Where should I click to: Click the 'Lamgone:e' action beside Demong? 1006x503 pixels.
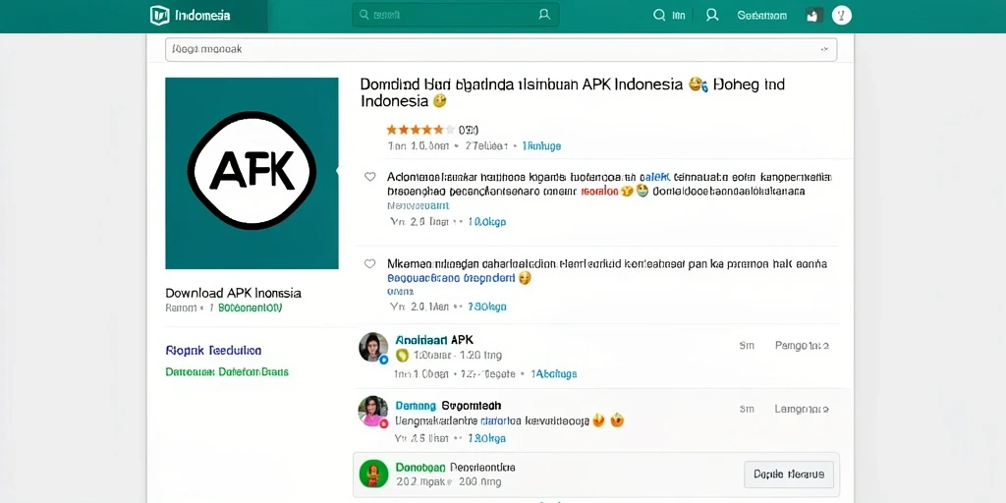pos(802,409)
